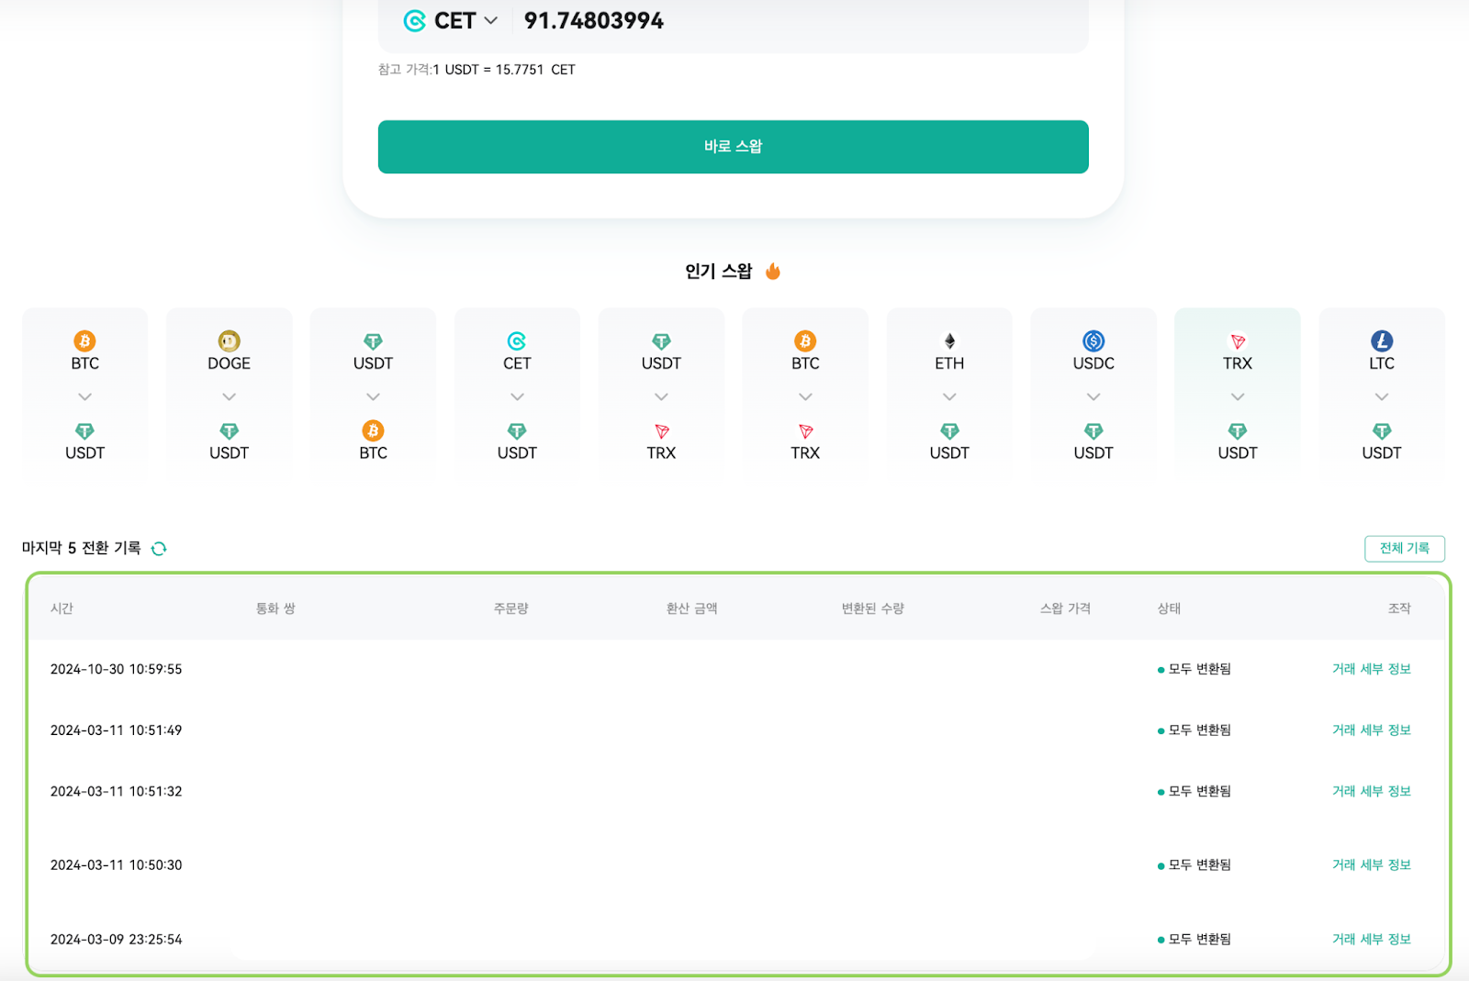
Task: Select the highlighted TRX→USDT swap card
Action: 1237,395
